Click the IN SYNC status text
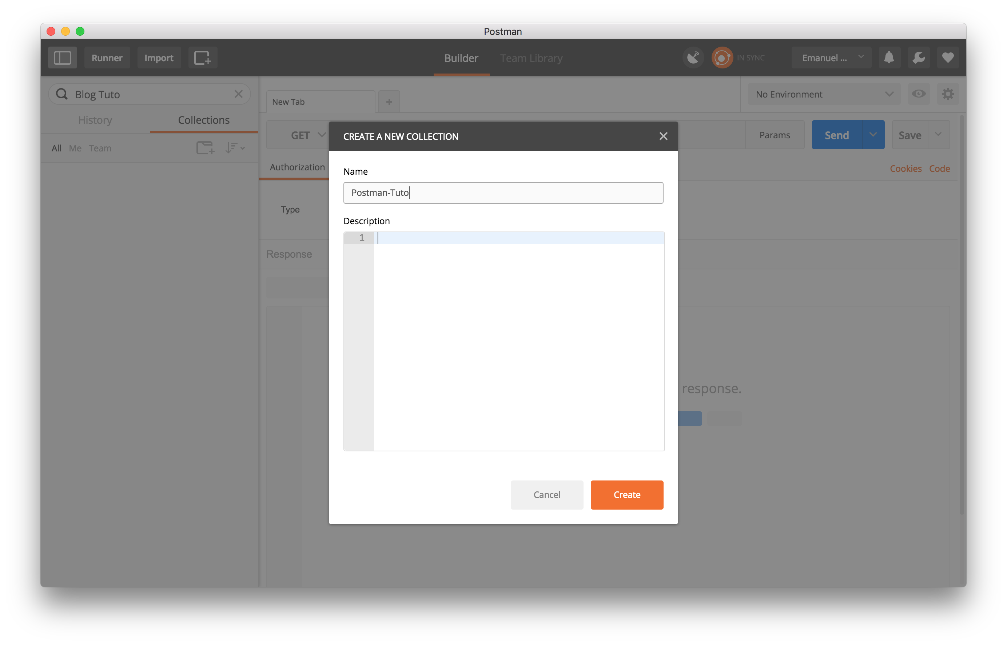This screenshot has width=1007, height=645. click(751, 58)
